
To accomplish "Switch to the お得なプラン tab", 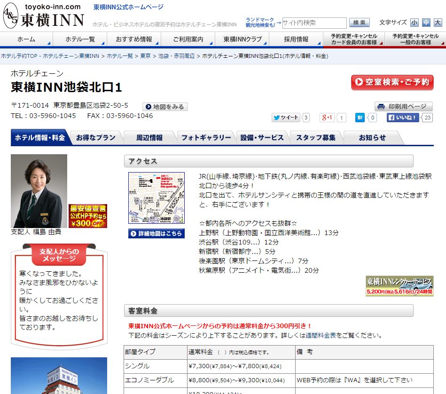I will click(96, 138).
